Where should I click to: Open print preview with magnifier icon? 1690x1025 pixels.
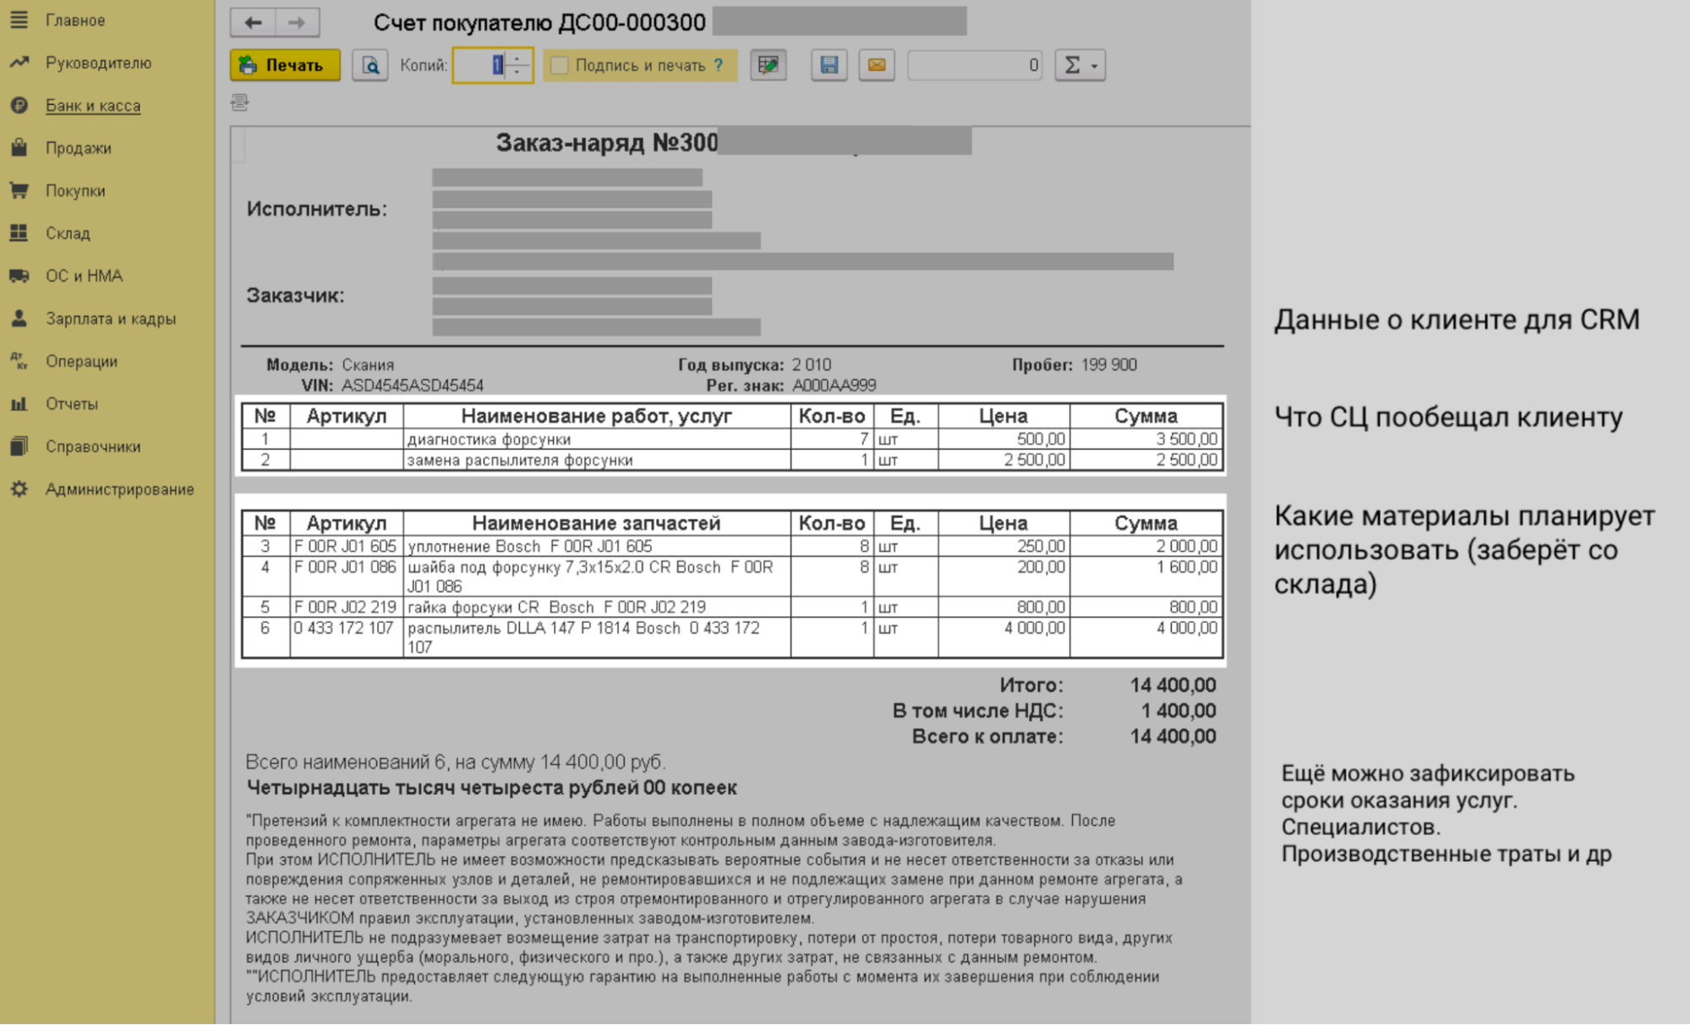370,65
